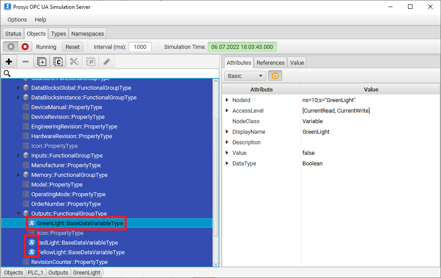Collapse the Outputs functional group
Viewport: 441px width, 278px height.
point(18,213)
